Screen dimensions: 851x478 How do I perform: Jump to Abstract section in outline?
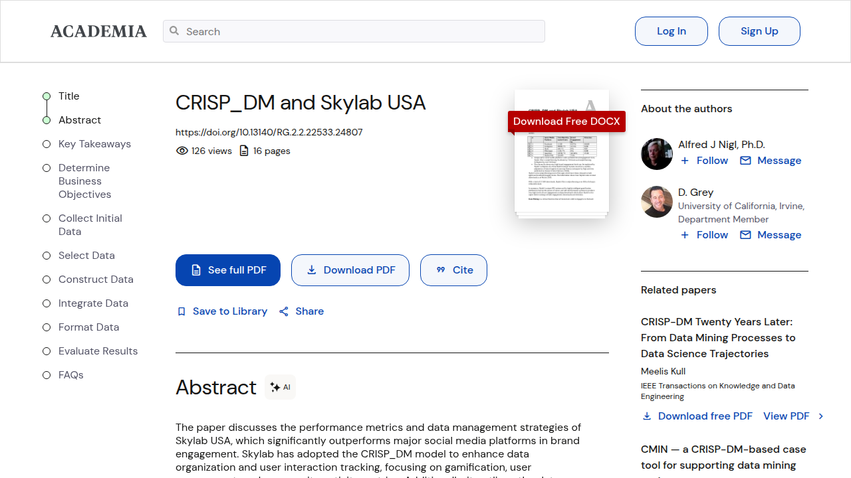80,120
